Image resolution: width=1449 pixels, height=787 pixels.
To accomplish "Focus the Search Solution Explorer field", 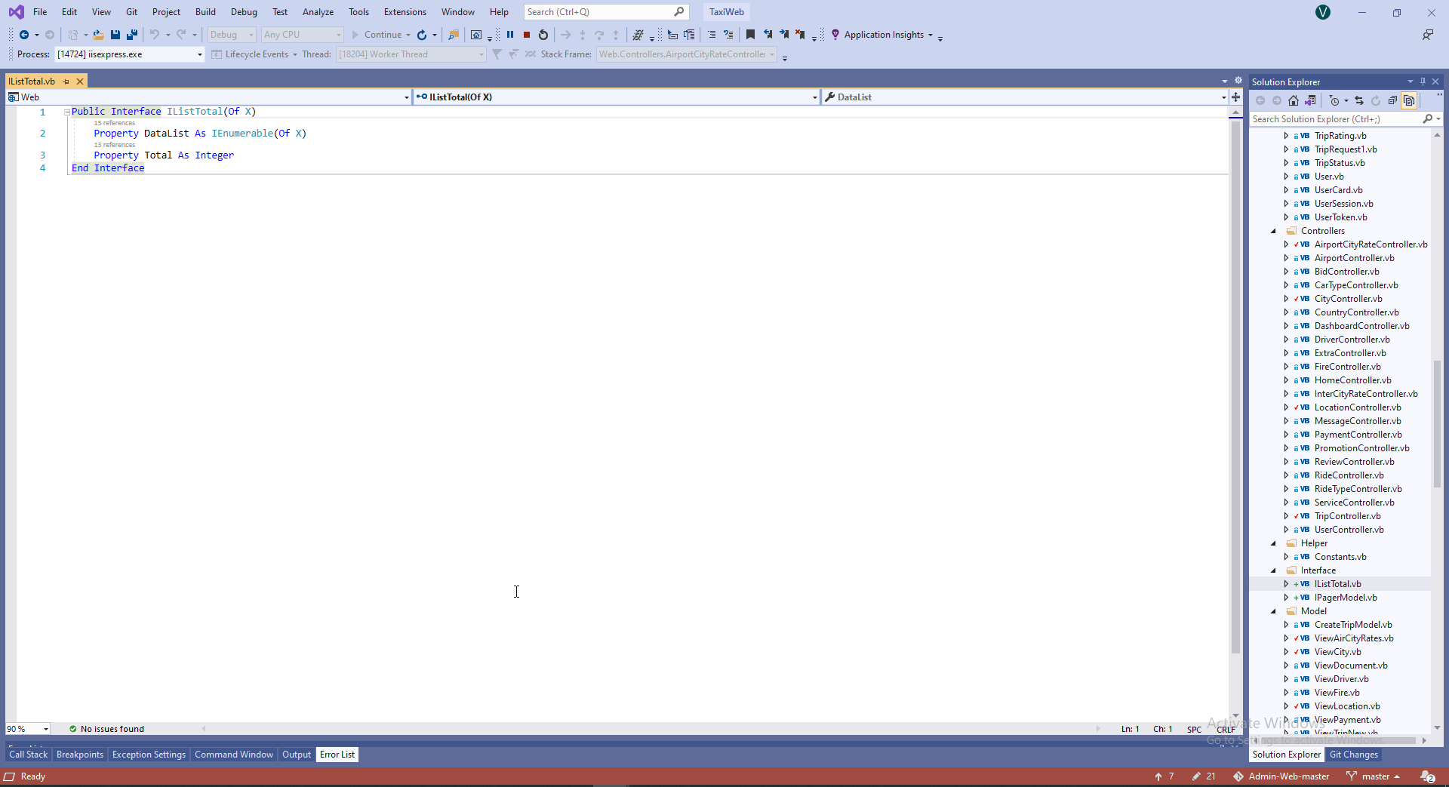I will [x=1336, y=119].
